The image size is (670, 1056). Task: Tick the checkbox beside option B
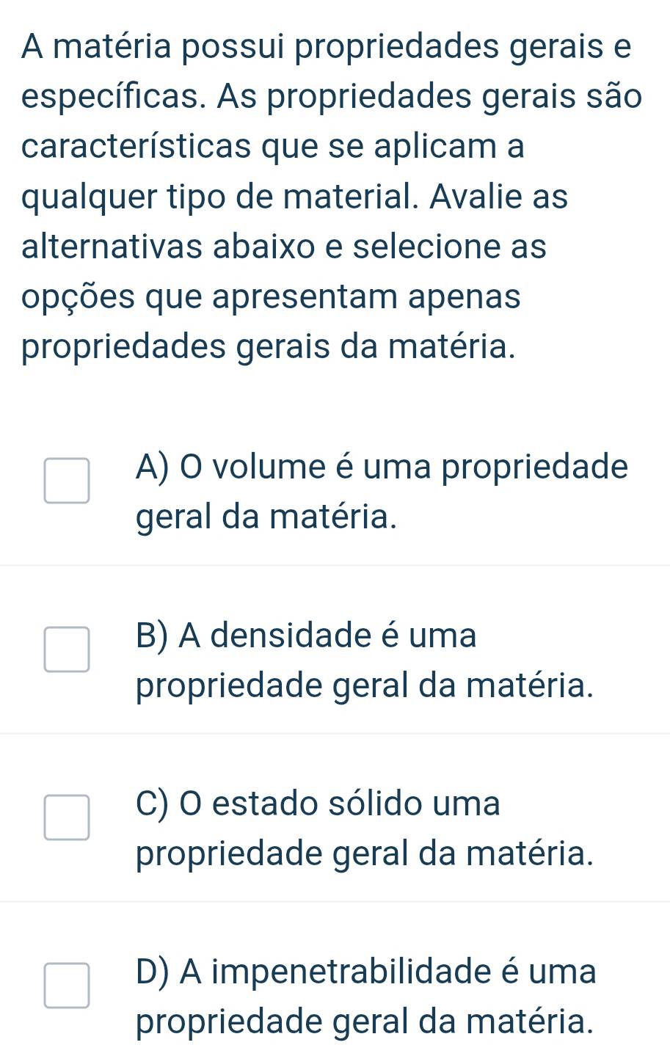coord(67,649)
